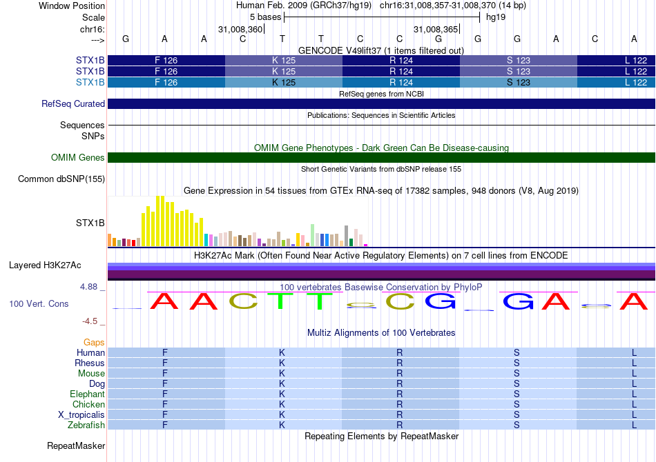Click the chr16:31,008,357-31,008,370 (14 bp) position text
656x462 pixels.
pos(453,6)
